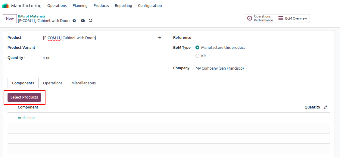This screenshot has width=340, height=157.
Task: Select the Kit BoM type radio
Action: (198, 56)
